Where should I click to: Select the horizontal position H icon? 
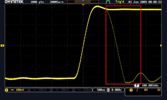point(108,90)
